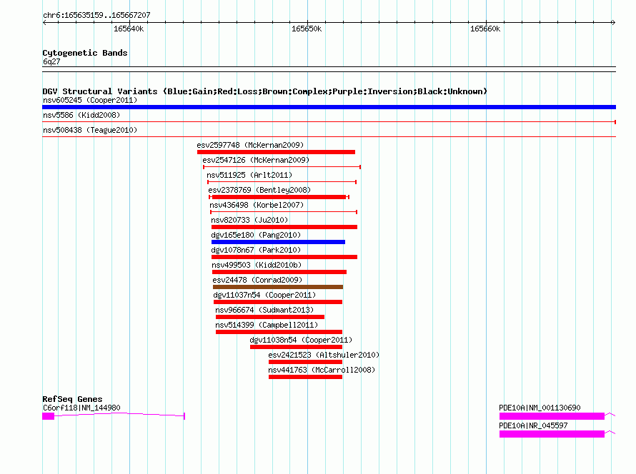This screenshot has width=636, height=474.
Task: Open the nsv514399 (Campbell2011) red bar
Action: 279,332
